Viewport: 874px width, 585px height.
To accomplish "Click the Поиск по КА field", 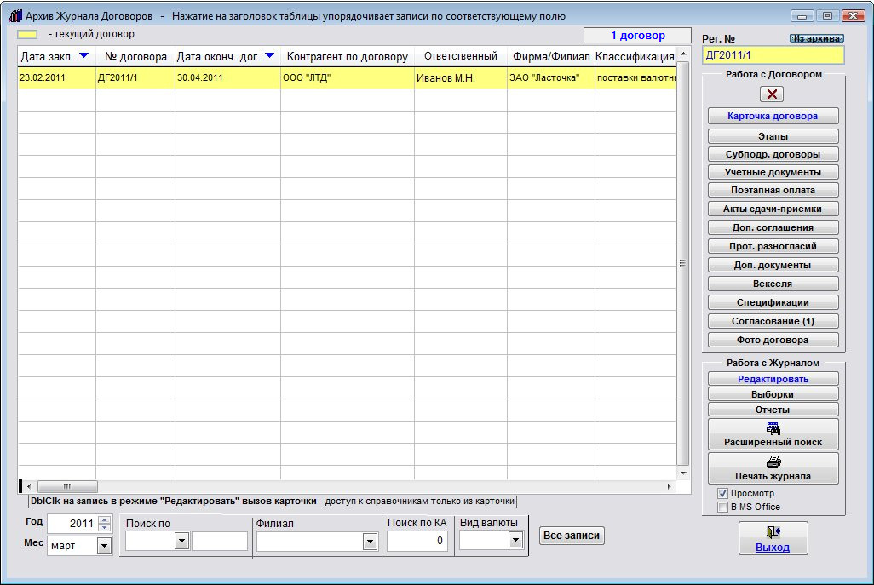I will 417,541.
